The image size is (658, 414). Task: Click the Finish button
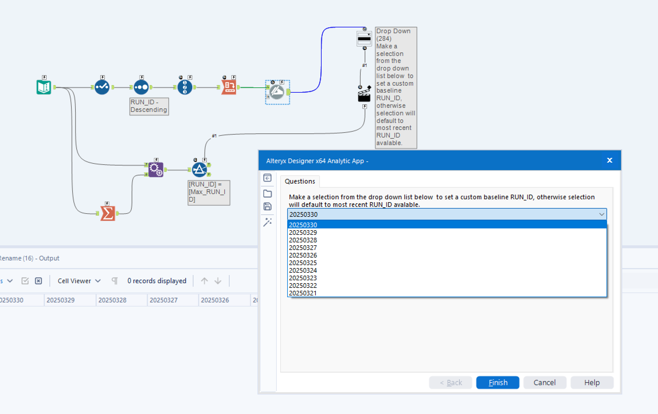tap(497, 382)
